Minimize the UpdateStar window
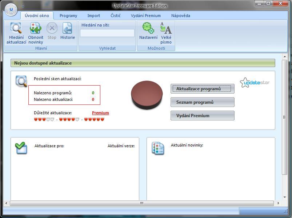Image resolution: width=292 pixels, height=218 pixels. point(259,4)
